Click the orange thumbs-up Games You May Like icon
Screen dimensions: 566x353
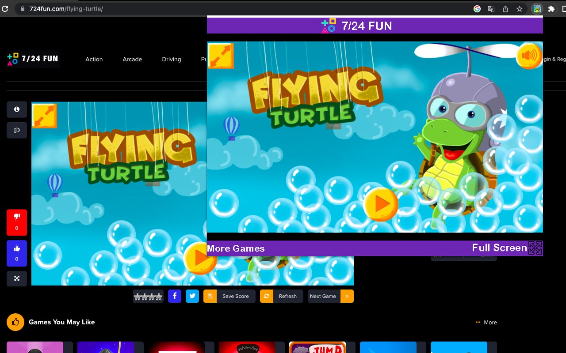coord(15,322)
